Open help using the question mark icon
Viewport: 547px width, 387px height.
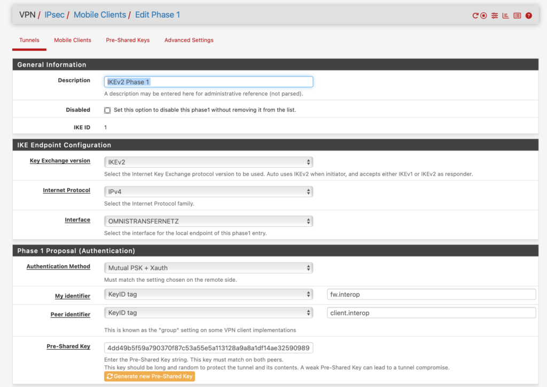click(528, 15)
